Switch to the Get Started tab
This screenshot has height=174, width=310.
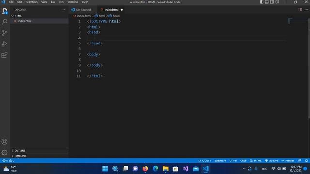pos(83,10)
